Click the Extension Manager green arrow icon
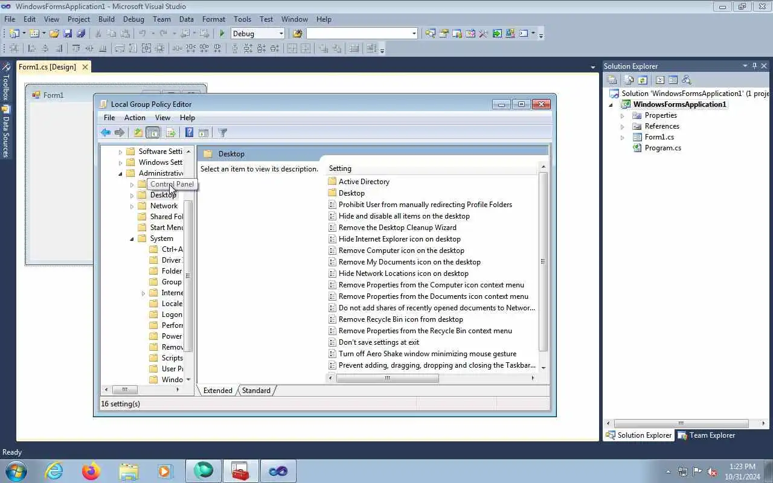Screen dimensions: 773x483 pos(497,34)
